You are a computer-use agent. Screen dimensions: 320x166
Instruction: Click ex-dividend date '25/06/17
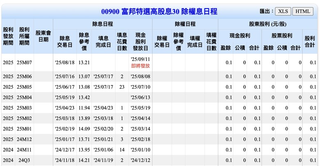[x=65, y=87]
